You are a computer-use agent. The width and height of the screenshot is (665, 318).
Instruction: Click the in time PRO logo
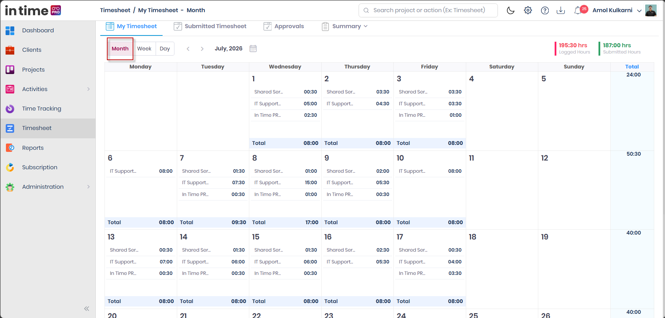pos(33,10)
